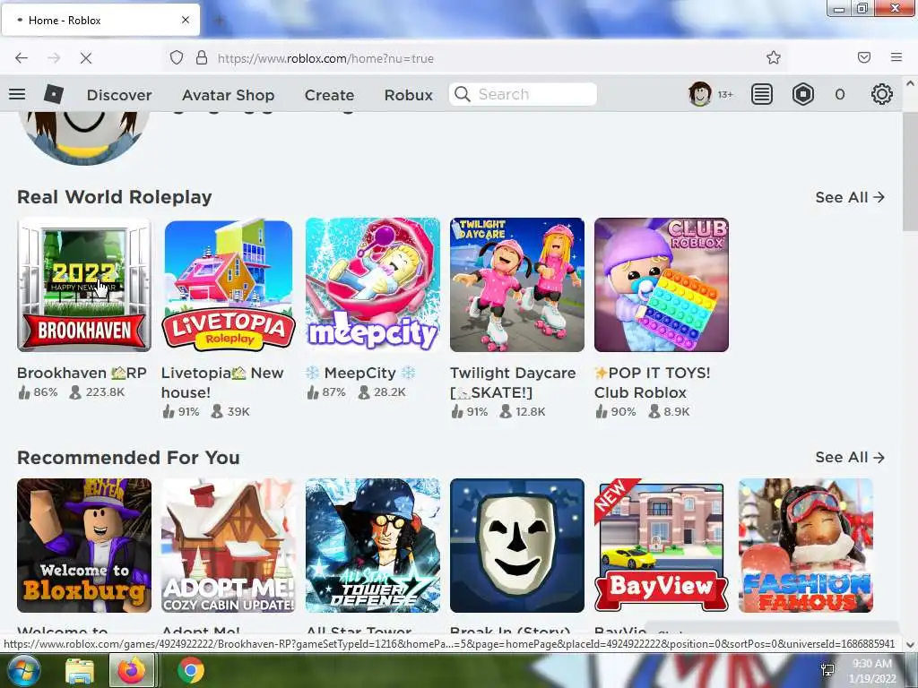Click the Livetopia Roleplay thumbnail
The height and width of the screenshot is (688, 918).
coord(229,285)
